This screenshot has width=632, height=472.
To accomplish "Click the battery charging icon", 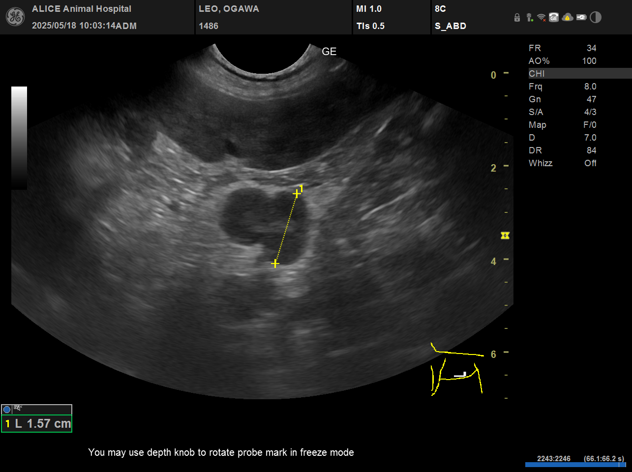I will coord(581,18).
